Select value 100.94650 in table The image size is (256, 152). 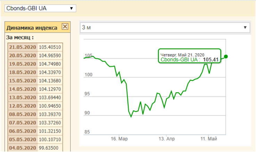50,106
